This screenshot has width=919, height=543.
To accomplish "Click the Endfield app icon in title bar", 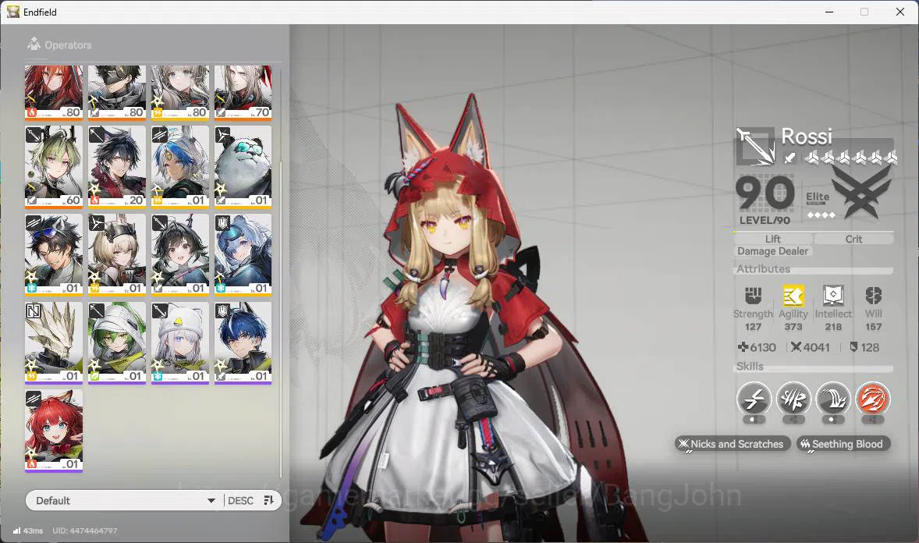I will (13, 12).
